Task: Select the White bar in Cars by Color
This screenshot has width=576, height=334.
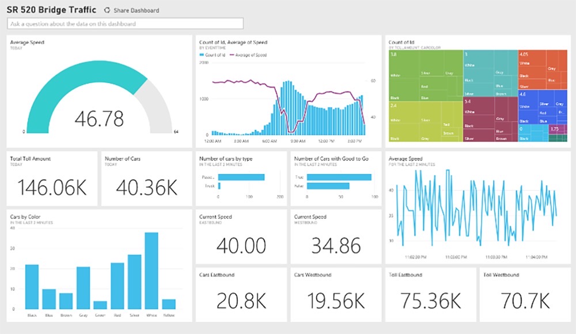Action: tap(151, 271)
